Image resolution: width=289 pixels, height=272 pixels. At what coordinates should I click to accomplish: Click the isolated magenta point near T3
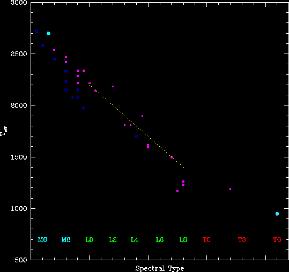point(230,189)
